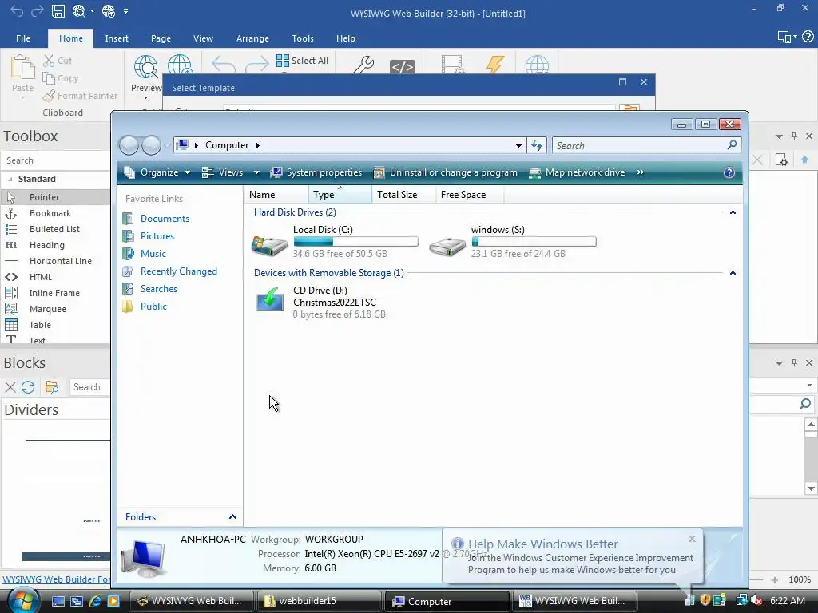
Task: Switch to webbuilder15 taskbar button
Action: (320, 601)
